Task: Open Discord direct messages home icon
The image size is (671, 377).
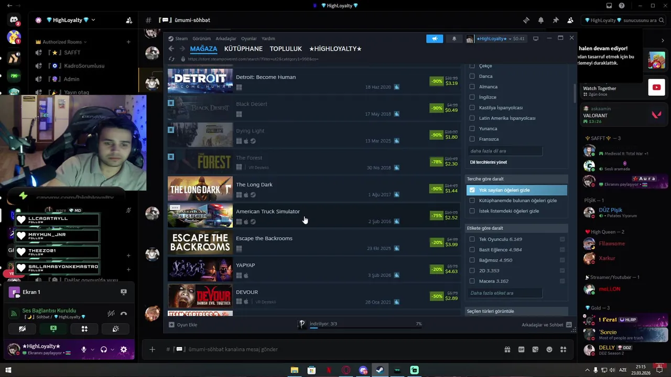Action: pos(14,20)
